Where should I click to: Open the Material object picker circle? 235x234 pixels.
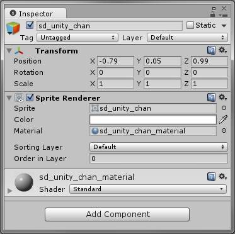(x=224, y=131)
